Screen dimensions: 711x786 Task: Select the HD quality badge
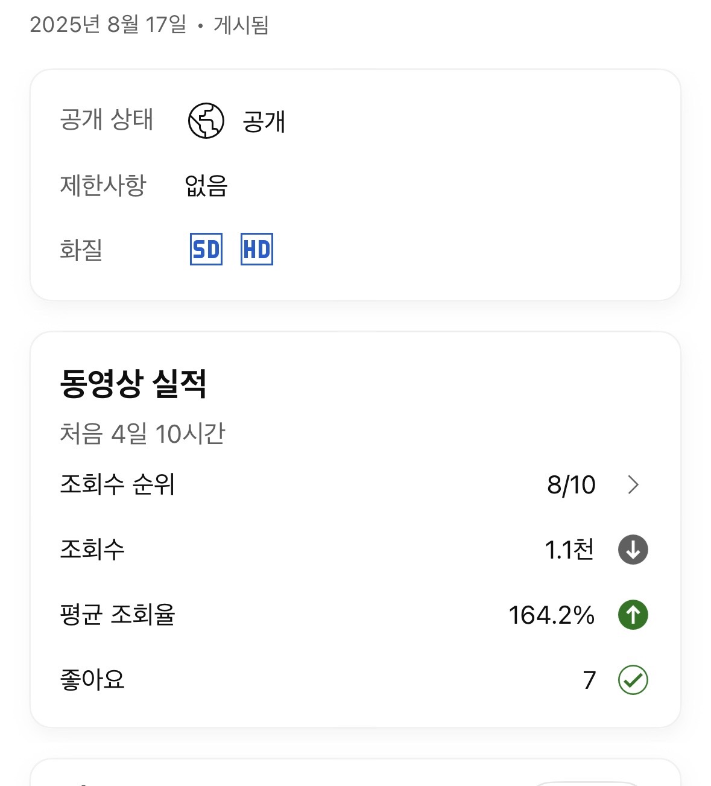tap(257, 249)
